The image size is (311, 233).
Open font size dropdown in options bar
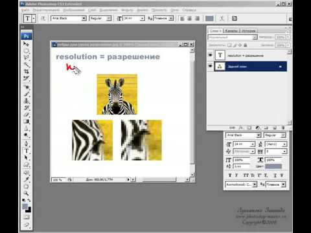(142, 18)
